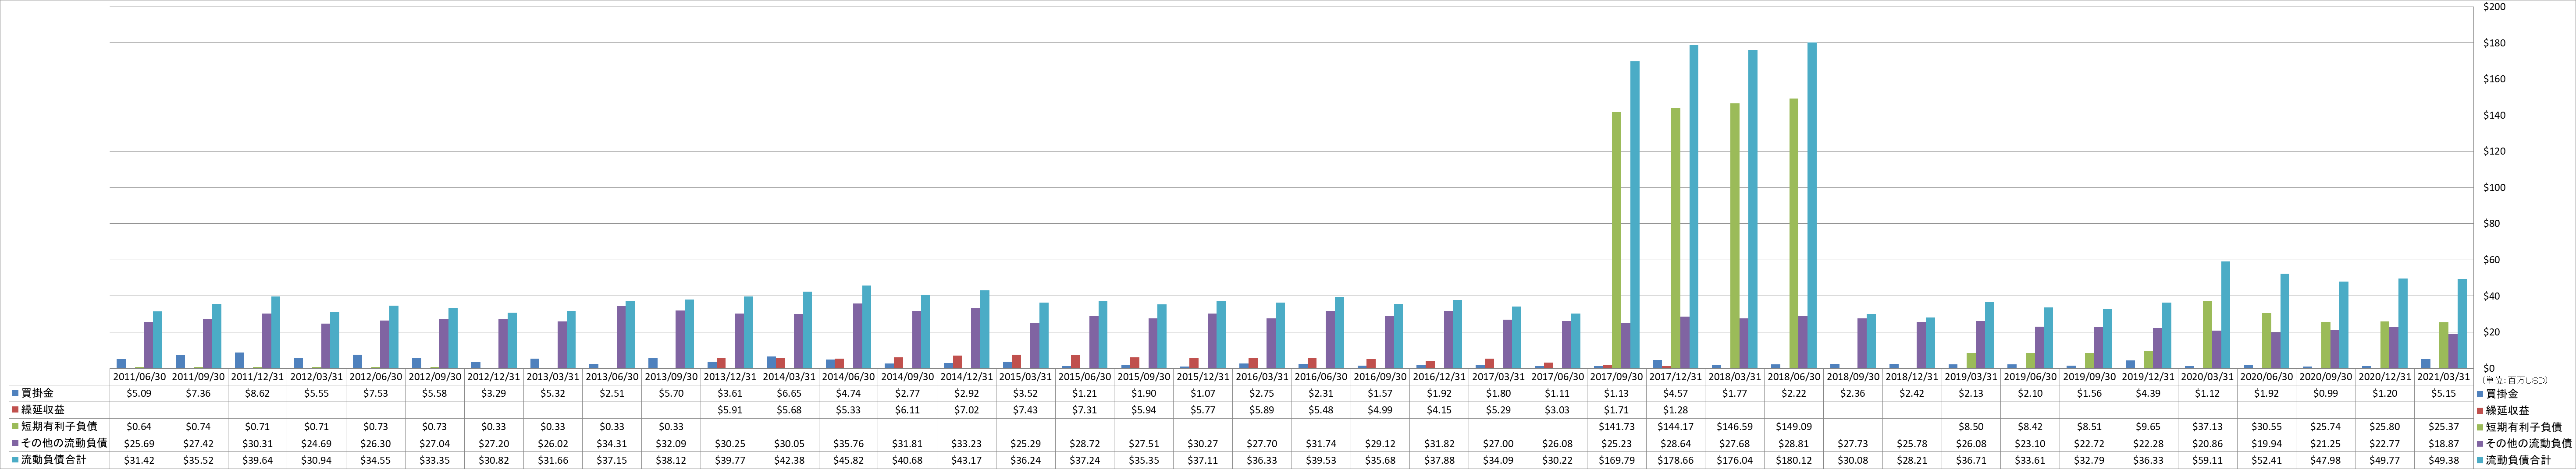2576x469 pixels.
Task: Click the $0.64 cell under 2011/06/30
Action: tap(139, 427)
